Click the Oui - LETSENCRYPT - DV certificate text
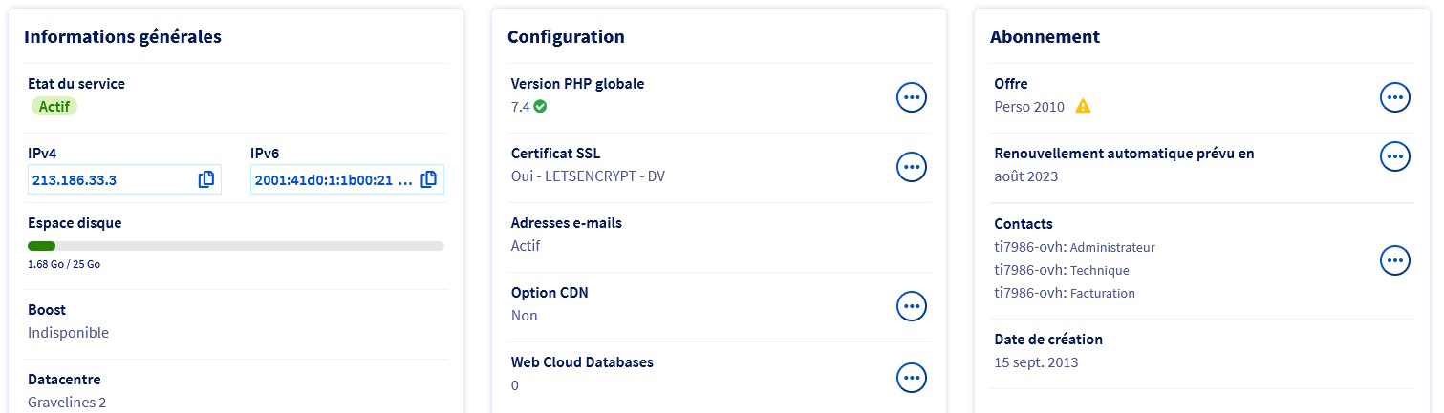This screenshot has width=1444, height=413. click(x=588, y=176)
